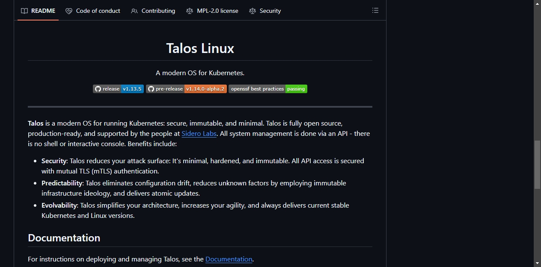Click the scales icon beside MPL-2.0 license
The width and height of the screenshot is (541, 267).
[190, 11]
